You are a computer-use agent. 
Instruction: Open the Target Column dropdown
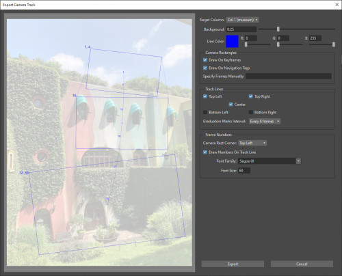tap(243, 20)
